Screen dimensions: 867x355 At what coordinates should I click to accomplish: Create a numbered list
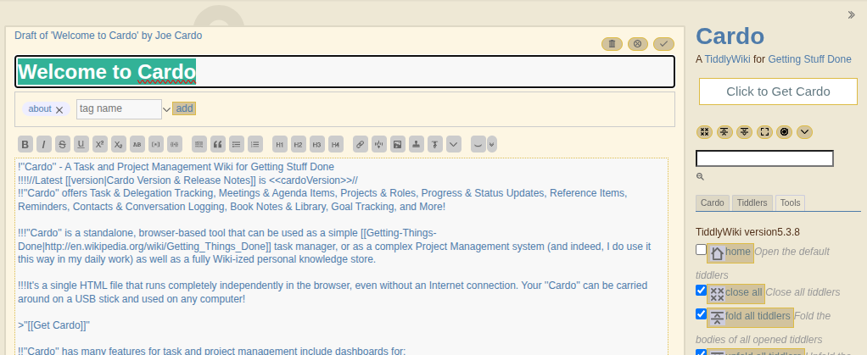pos(255,145)
